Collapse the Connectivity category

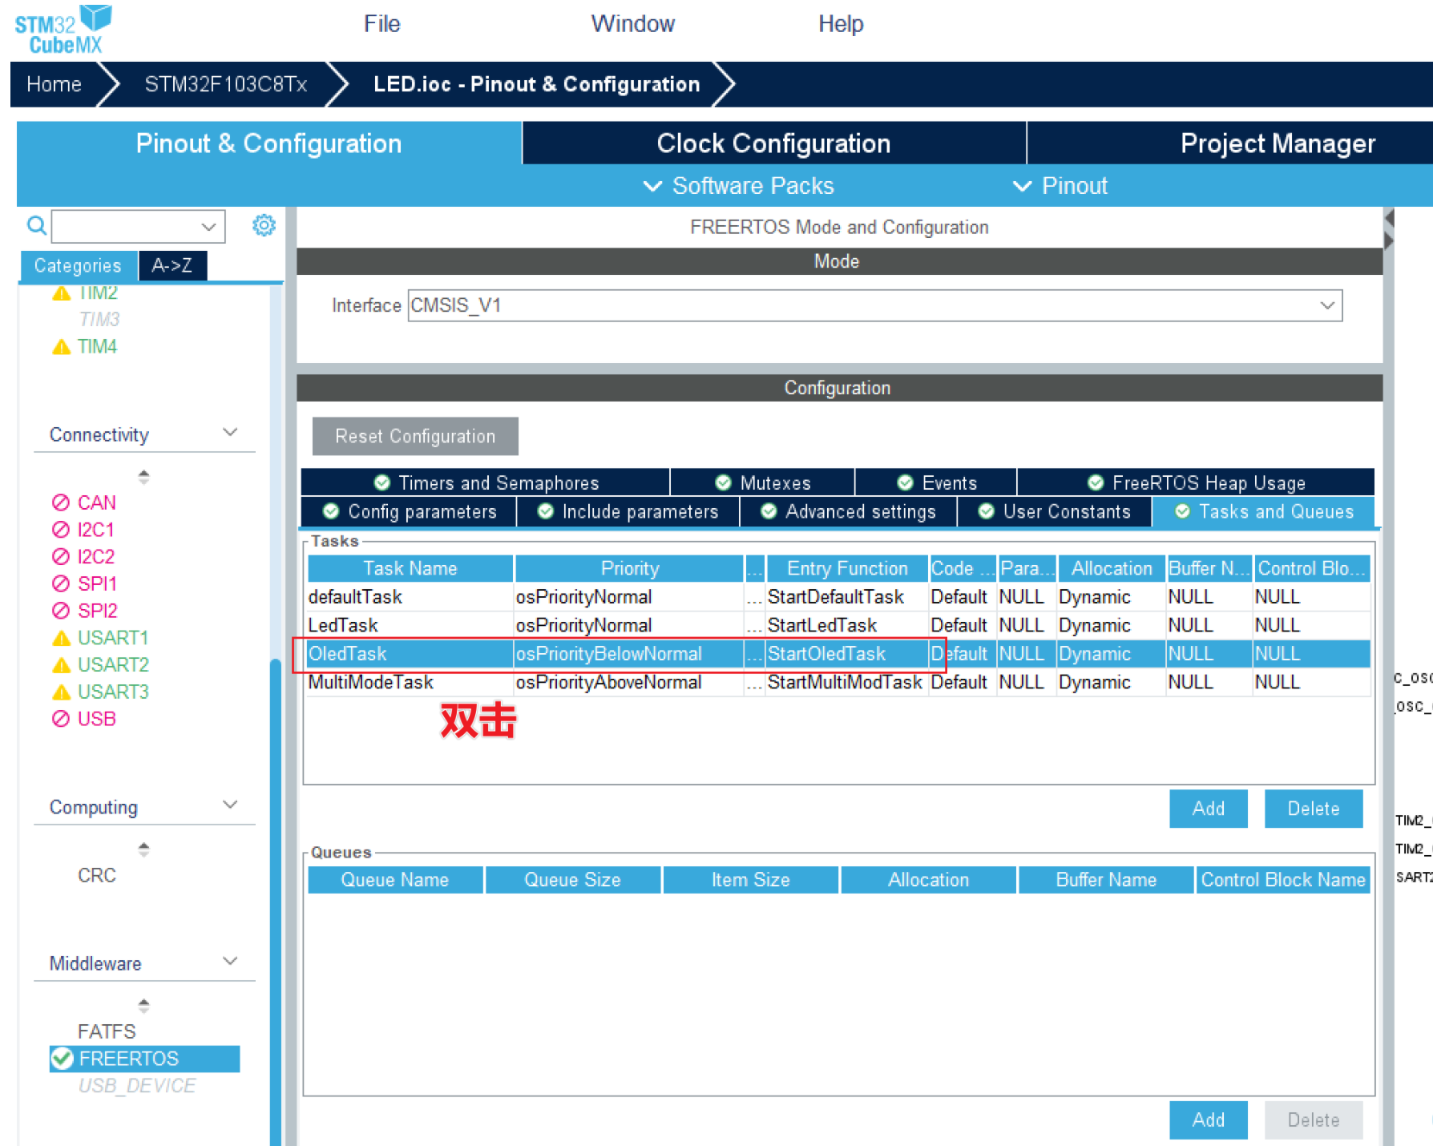coord(230,433)
